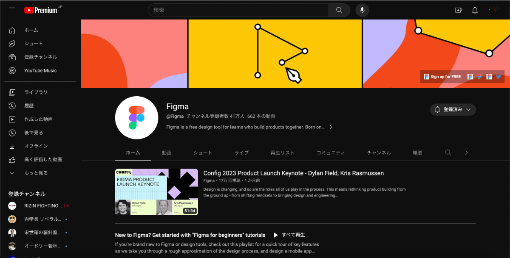
Task: Click the Sign up for FREE banner link
Action: [442, 77]
